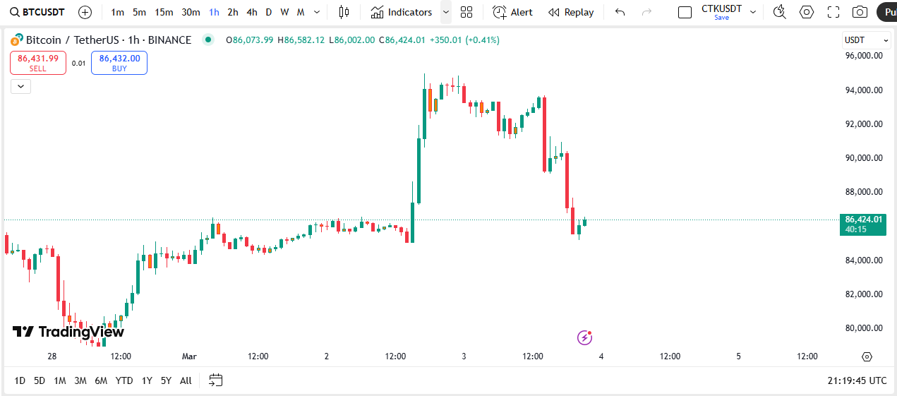
Task: Undo the last chart action
Action: pyautogui.click(x=620, y=12)
